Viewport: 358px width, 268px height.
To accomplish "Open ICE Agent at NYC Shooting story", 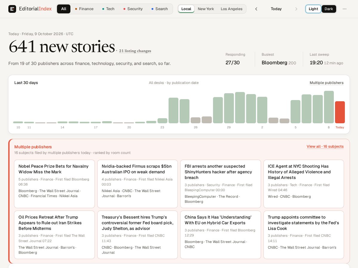I will pyautogui.click(x=304, y=184).
